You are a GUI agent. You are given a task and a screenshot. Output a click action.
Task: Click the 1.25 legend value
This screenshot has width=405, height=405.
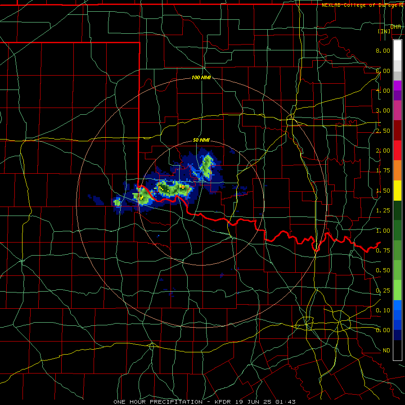(x=383, y=211)
